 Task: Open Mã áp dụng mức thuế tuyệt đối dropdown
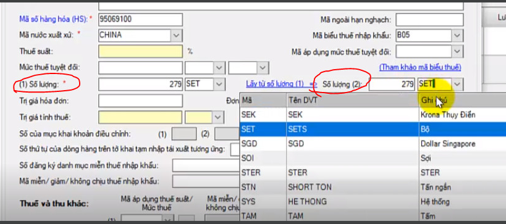[x=457, y=51]
